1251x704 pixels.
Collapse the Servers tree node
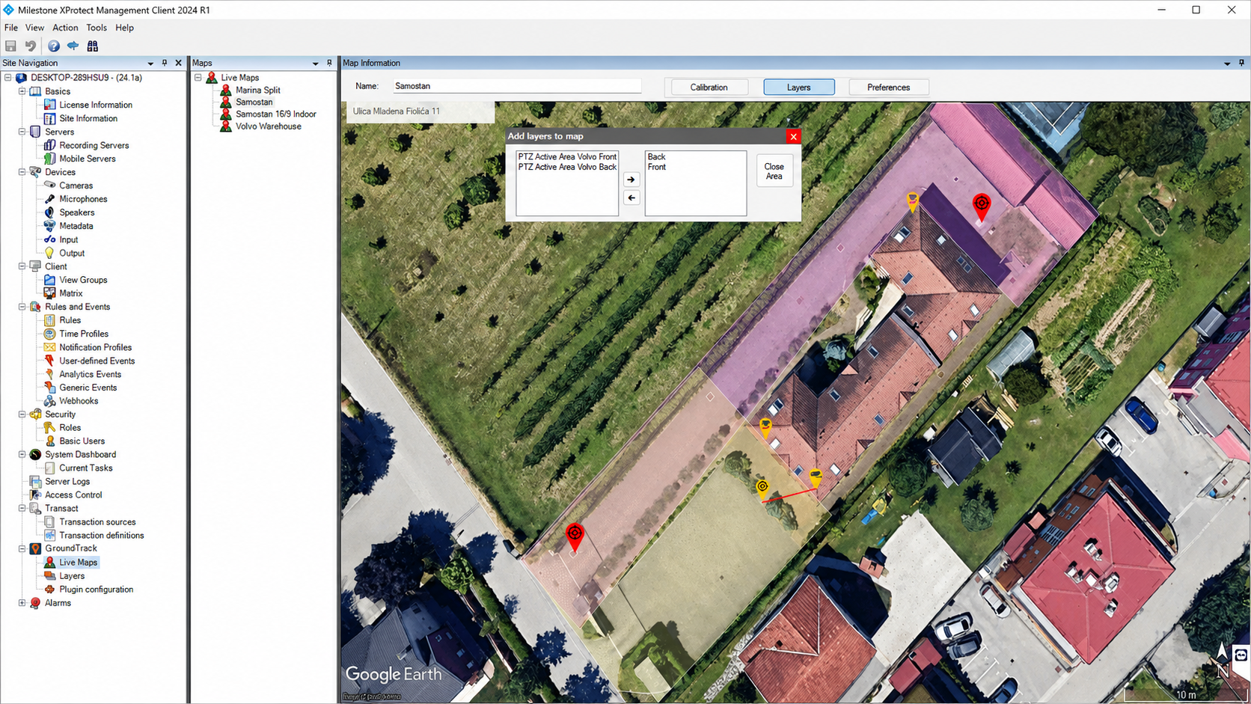click(x=22, y=132)
